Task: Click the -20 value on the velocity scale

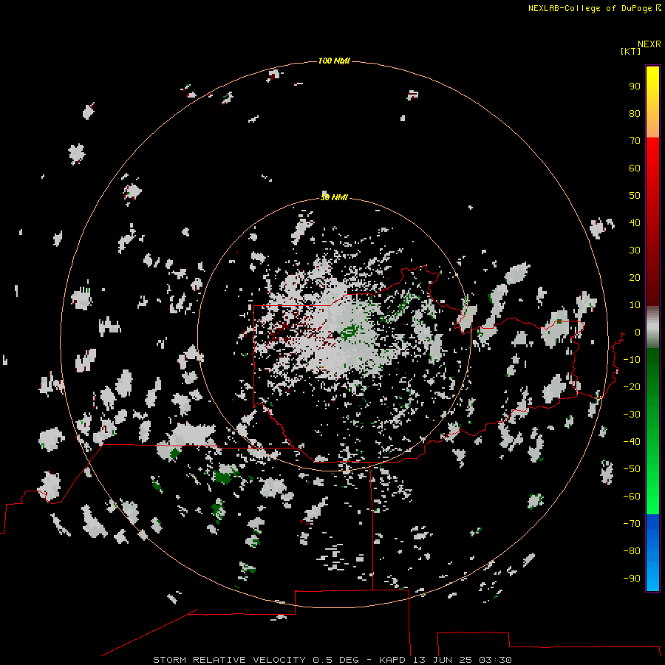Action: [632, 387]
